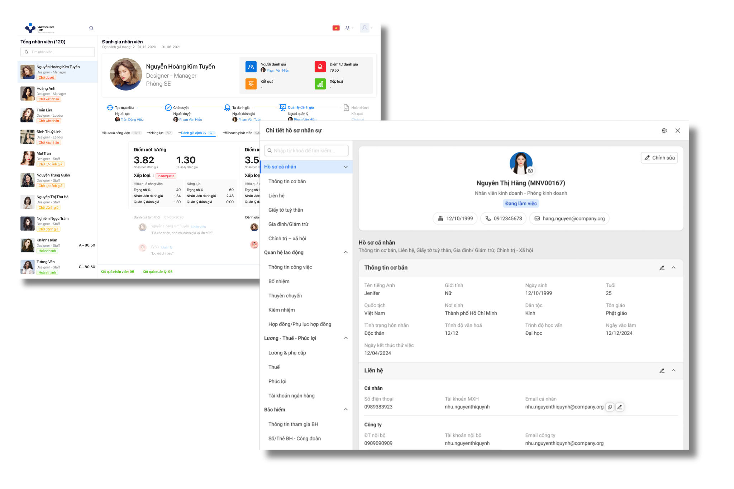Click the Người đánh giá blue icon tile
734x489 pixels.
[251, 67]
